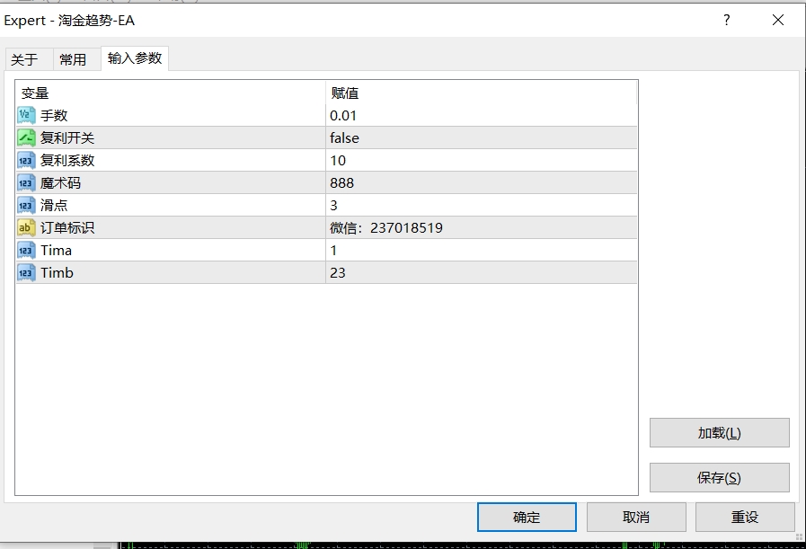
Task: Click the boolean icon beside 复利开关
Action: (x=26, y=137)
